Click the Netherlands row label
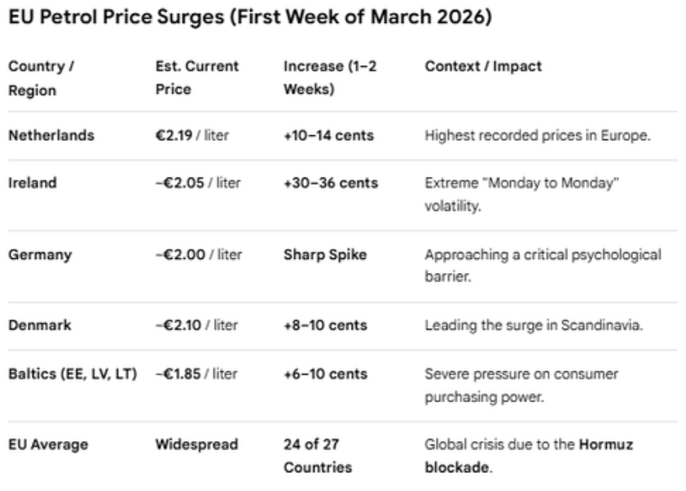 [x=51, y=136]
